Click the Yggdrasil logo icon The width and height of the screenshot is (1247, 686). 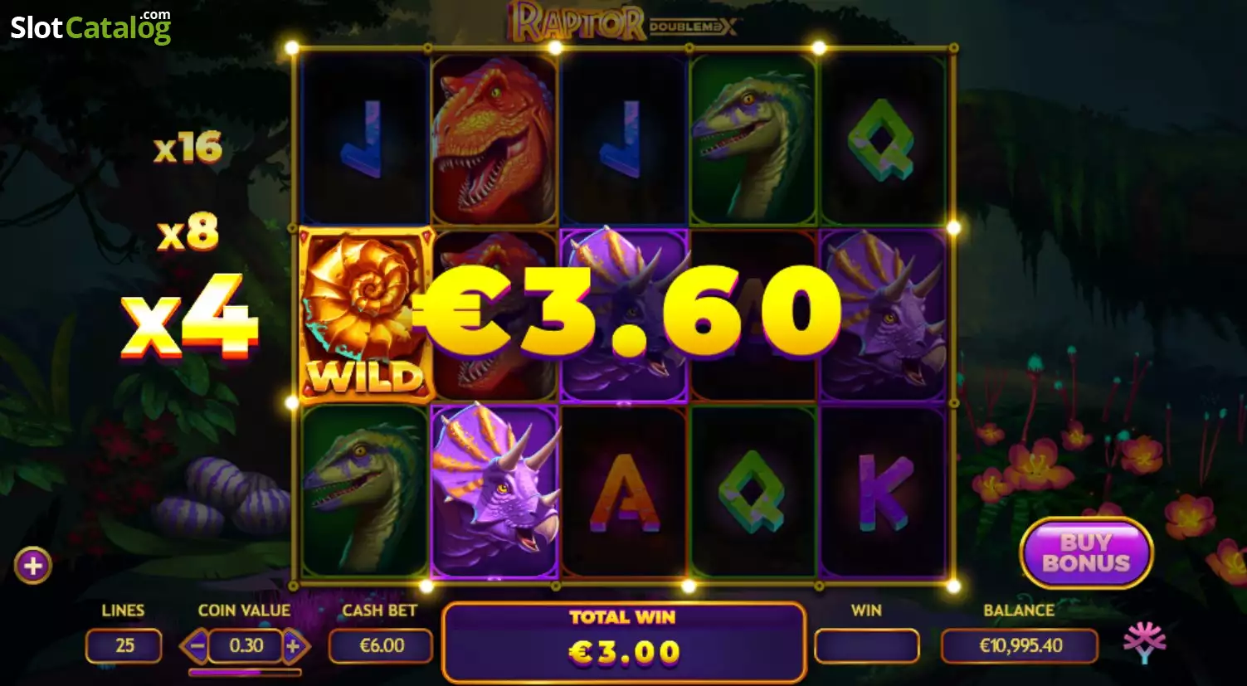click(1145, 642)
